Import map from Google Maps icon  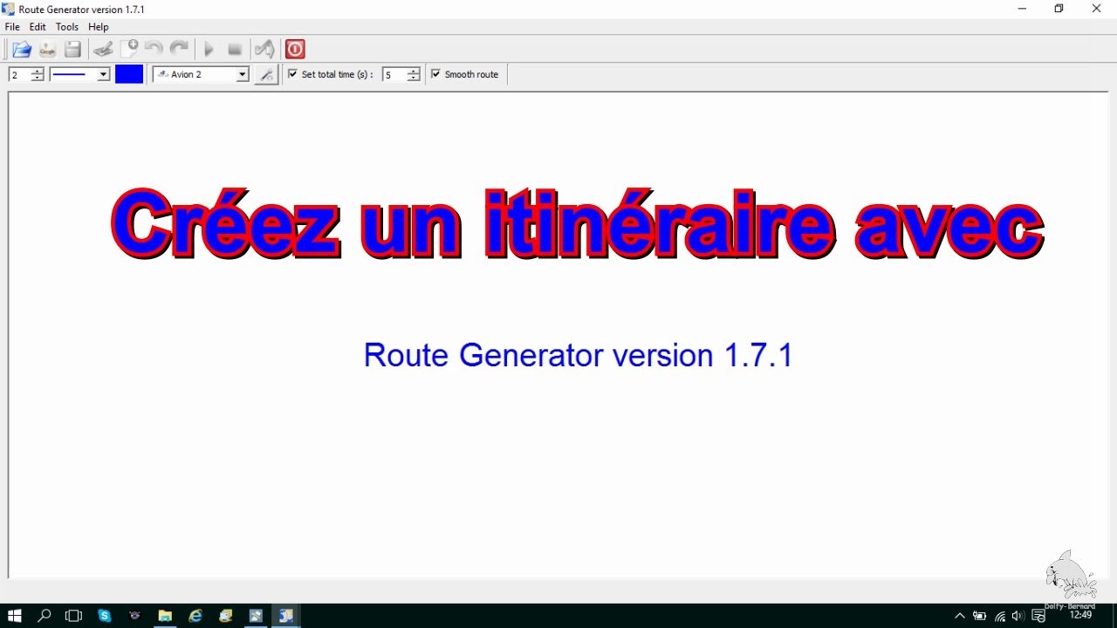[48, 50]
